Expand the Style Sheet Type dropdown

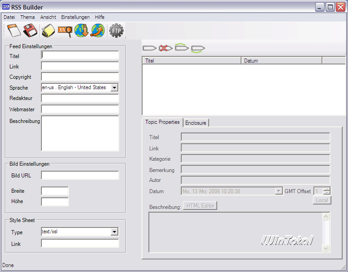tap(114, 232)
